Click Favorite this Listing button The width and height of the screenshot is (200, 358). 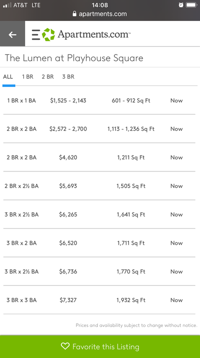(x=100, y=347)
